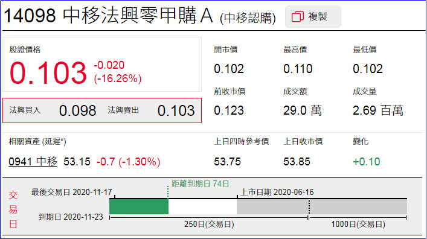Click the 上市日期 2020-06-16 label
The width and height of the screenshot is (427, 239).
277,192
